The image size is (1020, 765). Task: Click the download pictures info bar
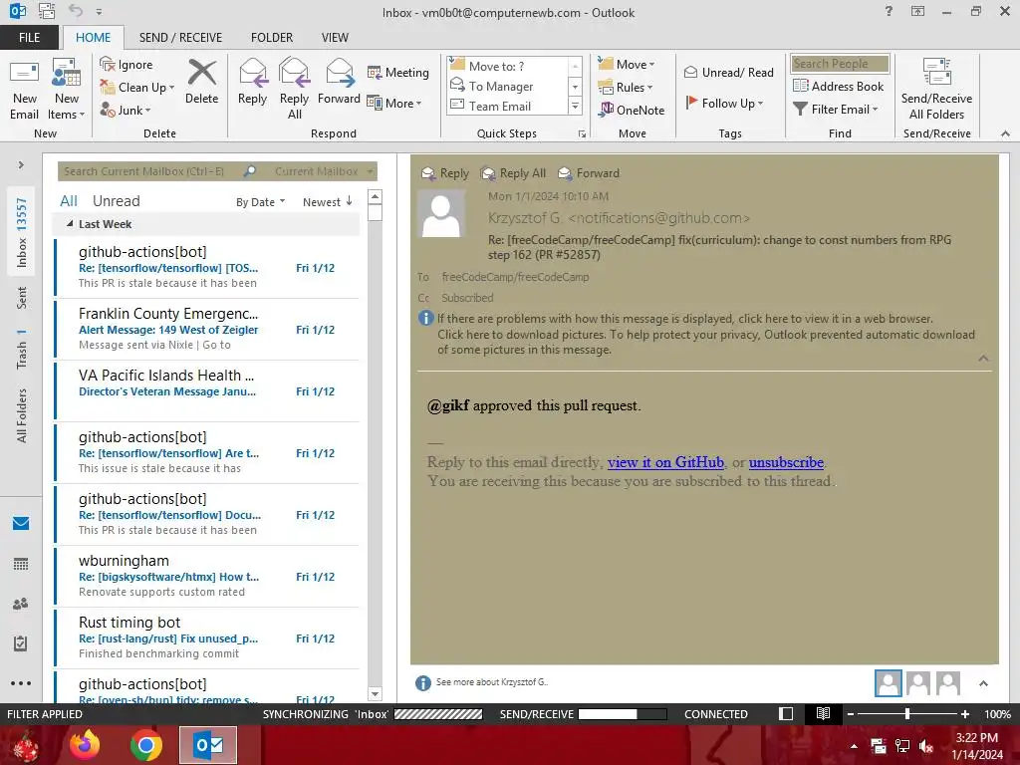(706, 342)
